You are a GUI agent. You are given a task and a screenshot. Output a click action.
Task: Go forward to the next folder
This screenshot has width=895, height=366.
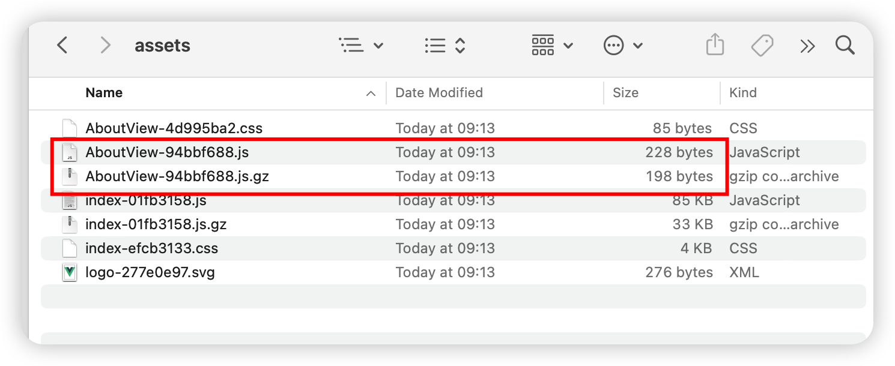pos(105,45)
